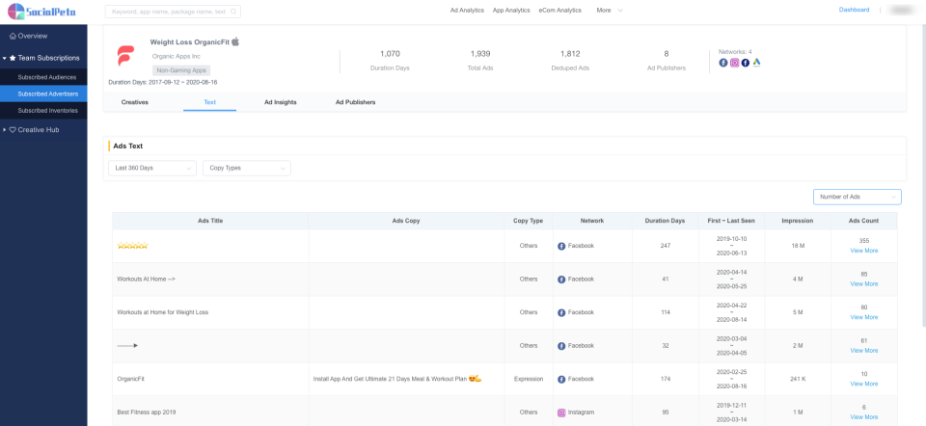Click View More for the 6 ads row
The image size is (926, 426).
(863, 417)
